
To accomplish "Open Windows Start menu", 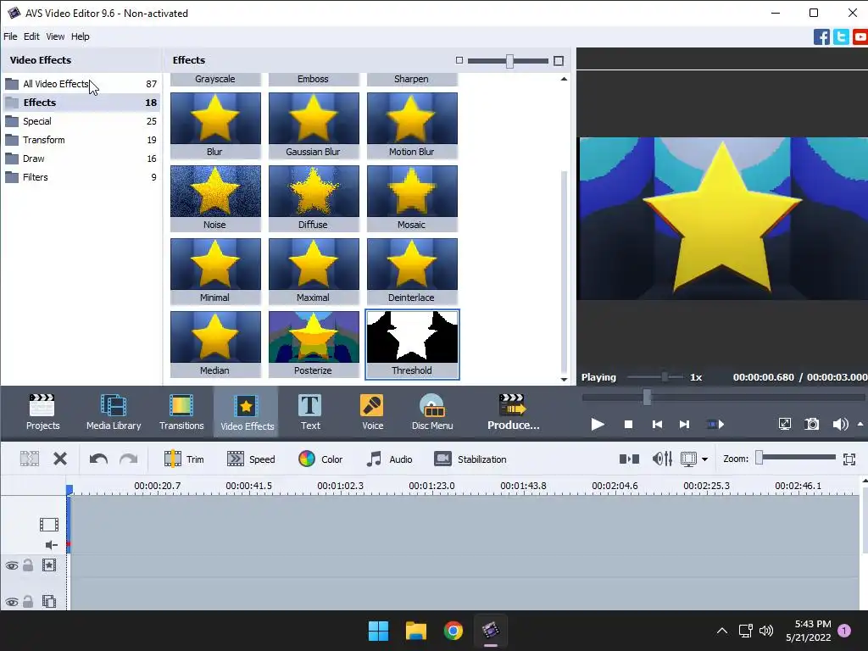I will [x=379, y=631].
